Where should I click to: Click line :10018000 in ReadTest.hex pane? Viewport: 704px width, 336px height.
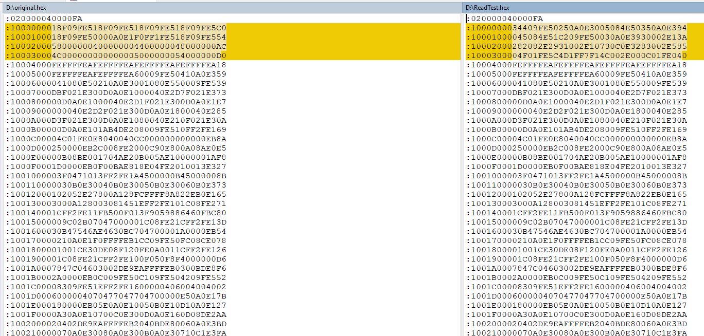577,250
